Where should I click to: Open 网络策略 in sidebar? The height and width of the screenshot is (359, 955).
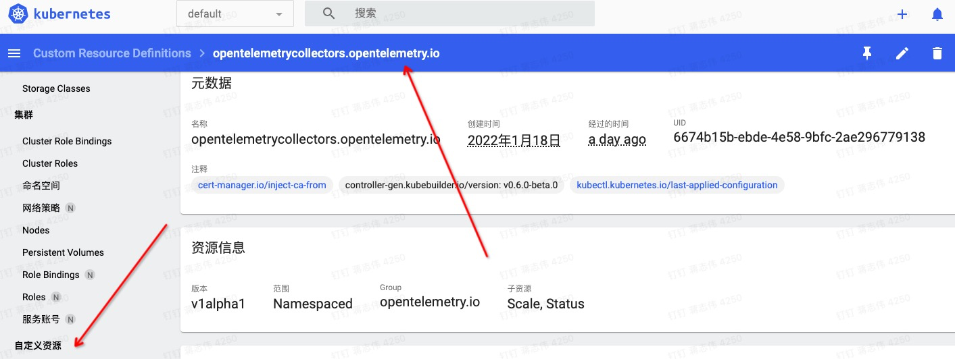point(41,208)
